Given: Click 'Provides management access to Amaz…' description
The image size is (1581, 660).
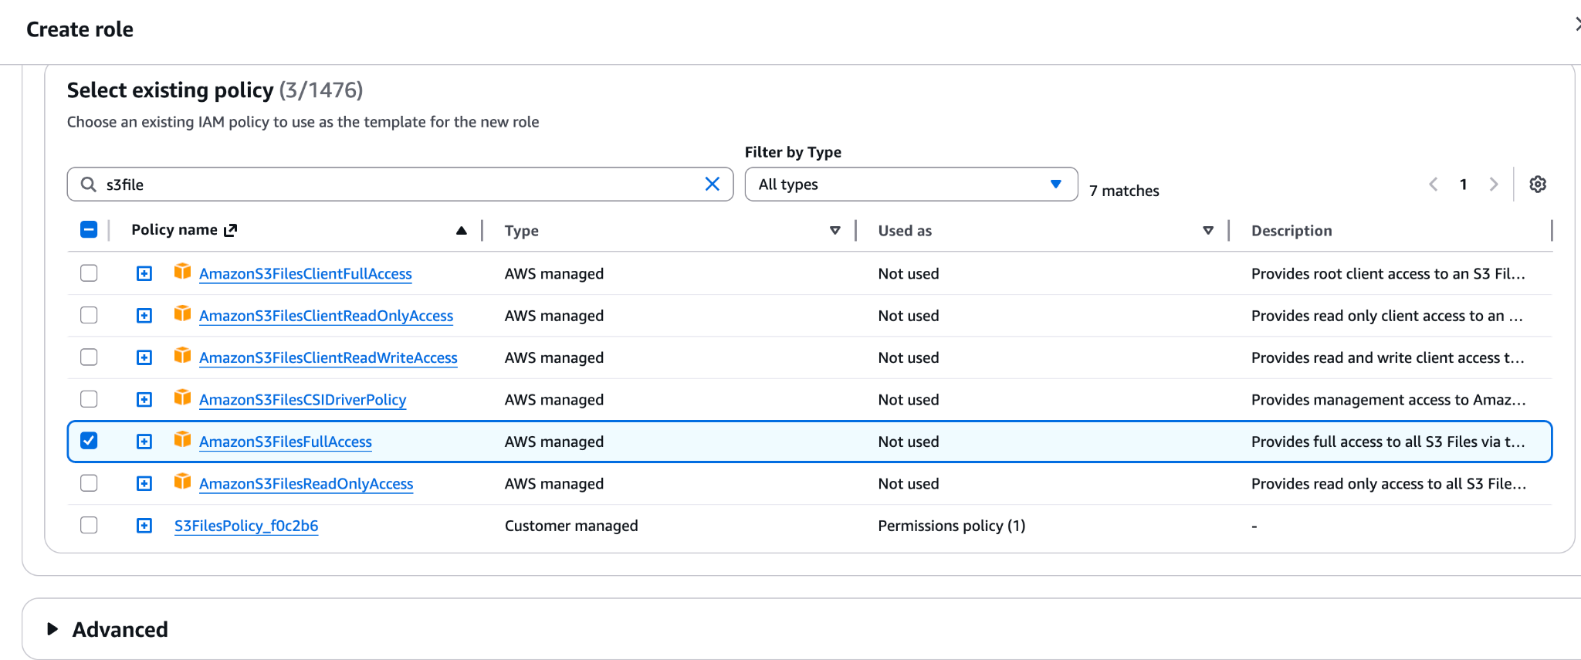Looking at the screenshot, I should click(x=1389, y=399).
